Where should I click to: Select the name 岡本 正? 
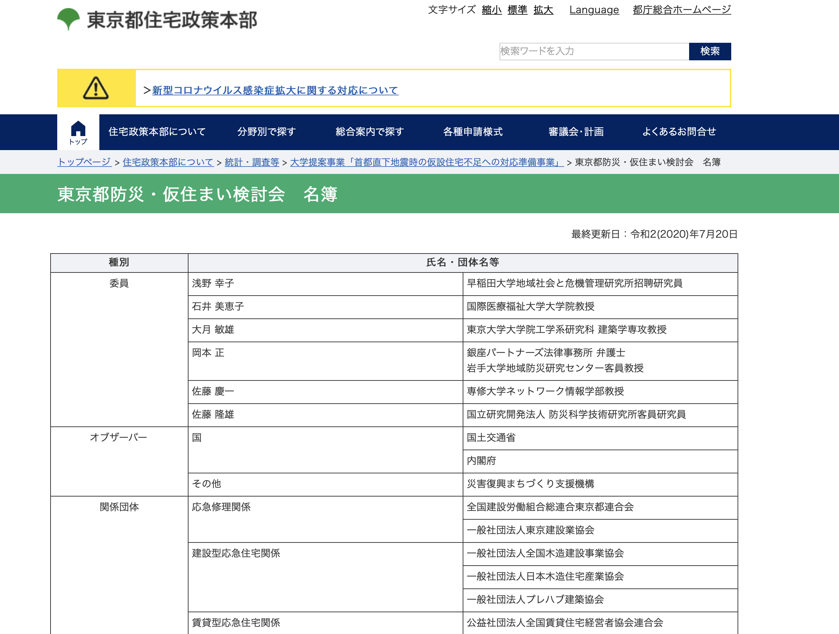click(208, 353)
